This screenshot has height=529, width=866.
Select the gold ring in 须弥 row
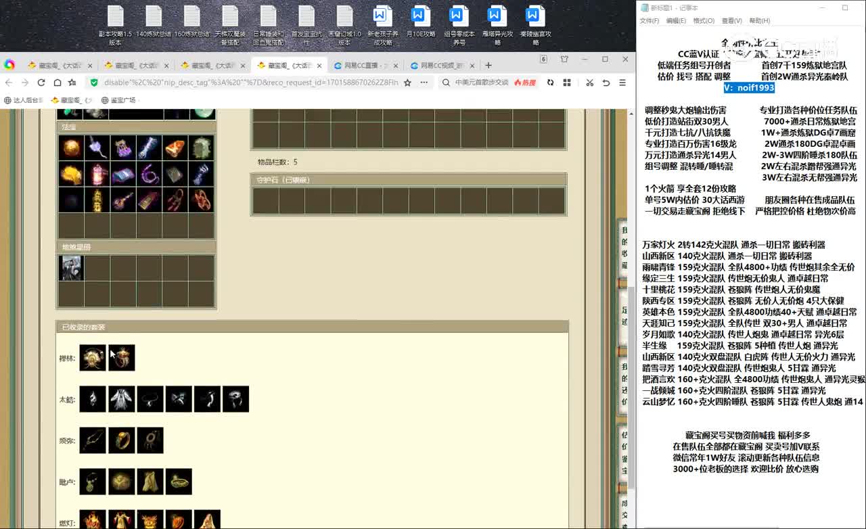coord(122,440)
